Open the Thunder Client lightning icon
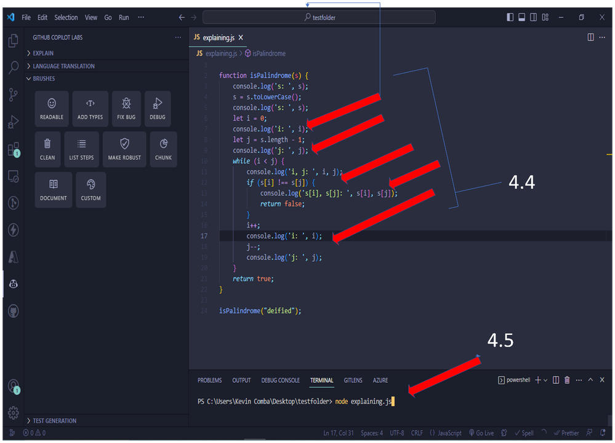Image resolution: width=615 pixels, height=443 pixels. pyautogui.click(x=14, y=230)
